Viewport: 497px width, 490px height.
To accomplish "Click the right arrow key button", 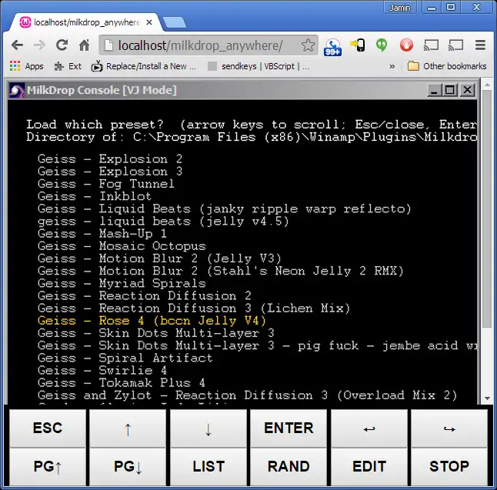I will pos(449,428).
